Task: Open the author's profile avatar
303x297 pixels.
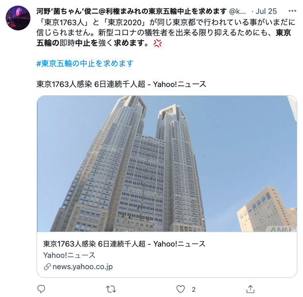Action: [x=18, y=18]
